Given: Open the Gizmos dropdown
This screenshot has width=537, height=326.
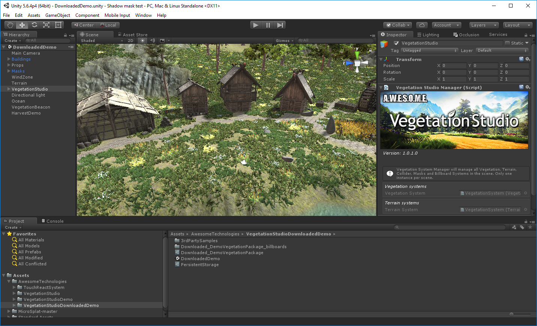Looking at the screenshot, I should pos(284,40).
